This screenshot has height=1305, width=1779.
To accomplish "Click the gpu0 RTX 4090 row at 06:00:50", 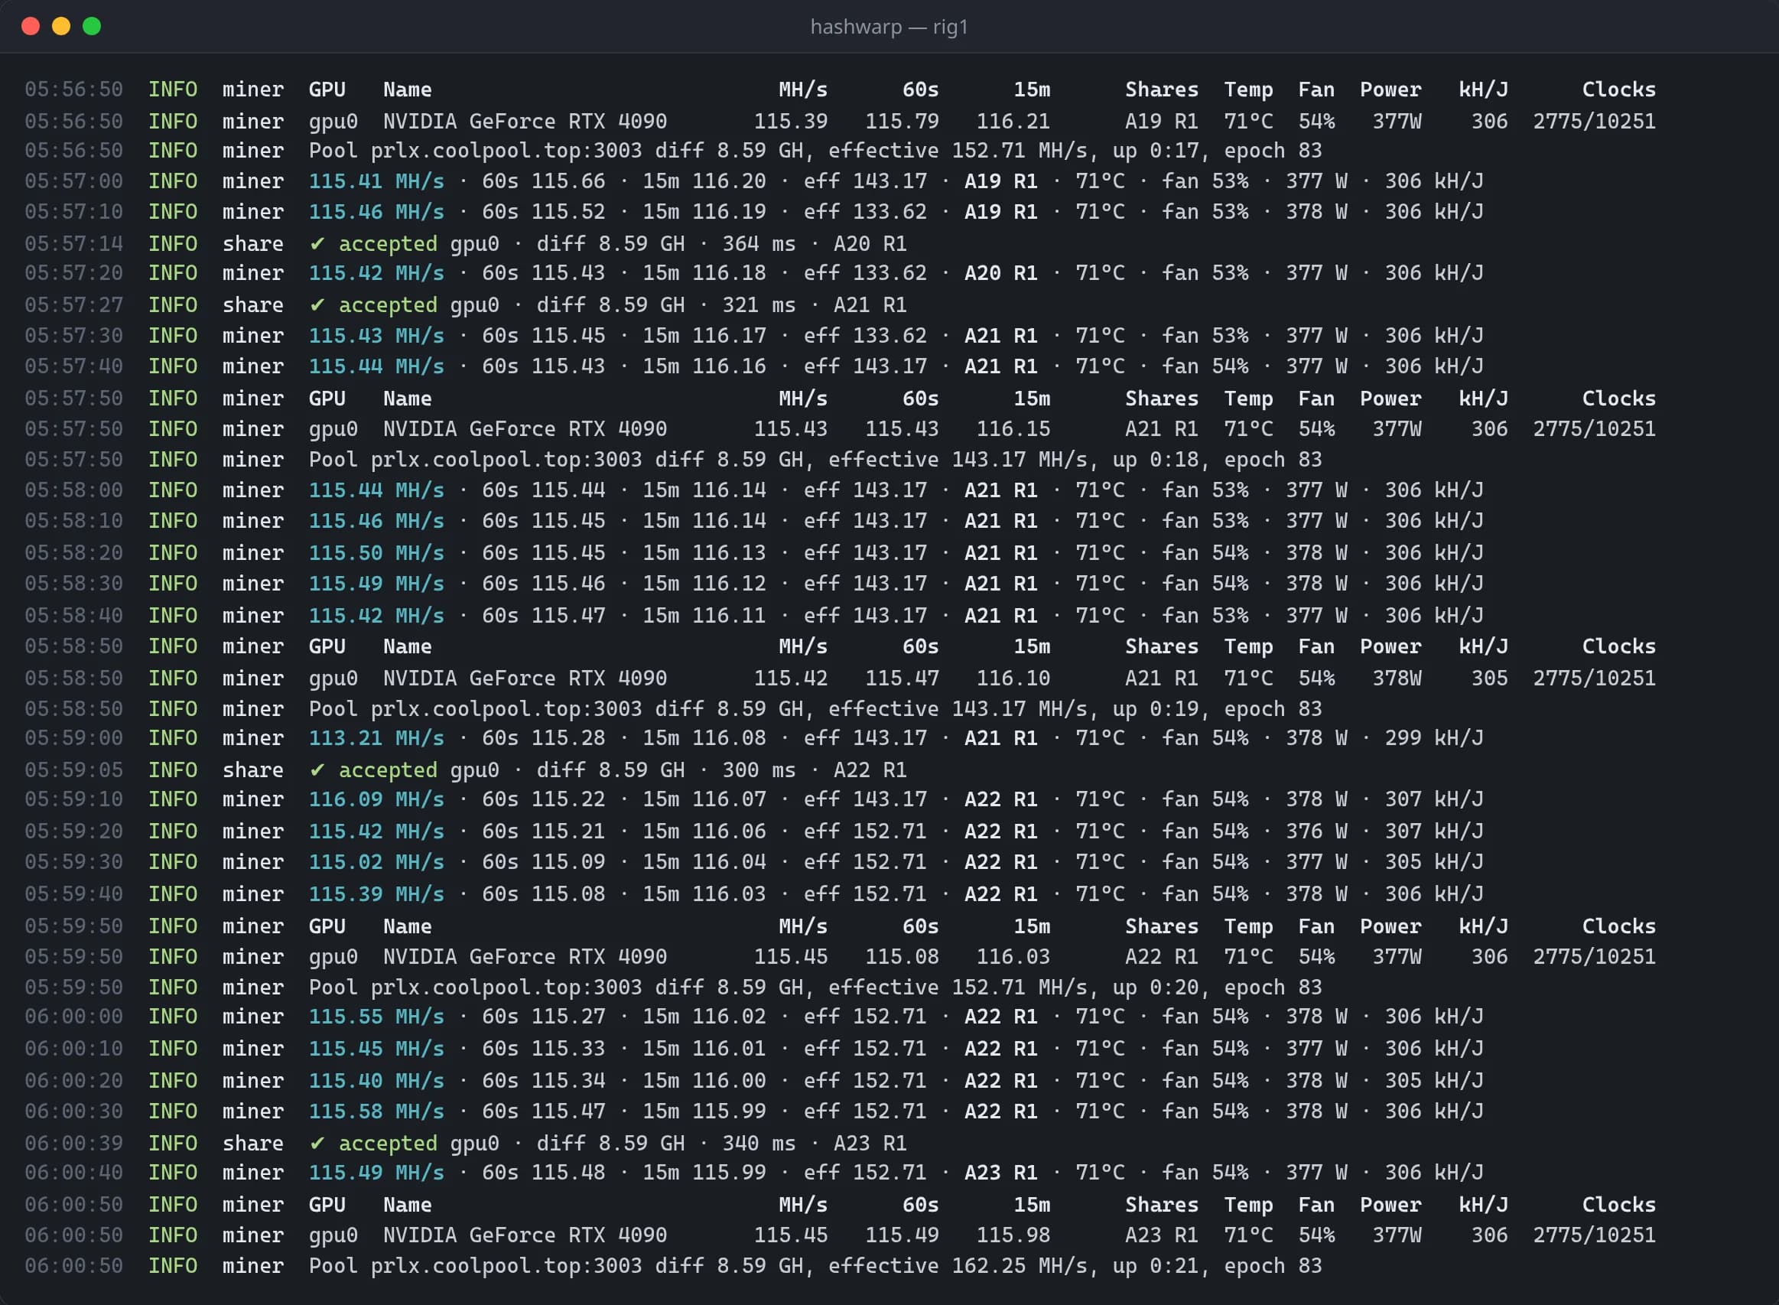I will (x=840, y=1235).
